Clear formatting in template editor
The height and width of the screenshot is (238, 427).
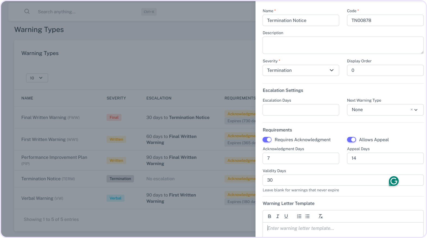point(320,216)
